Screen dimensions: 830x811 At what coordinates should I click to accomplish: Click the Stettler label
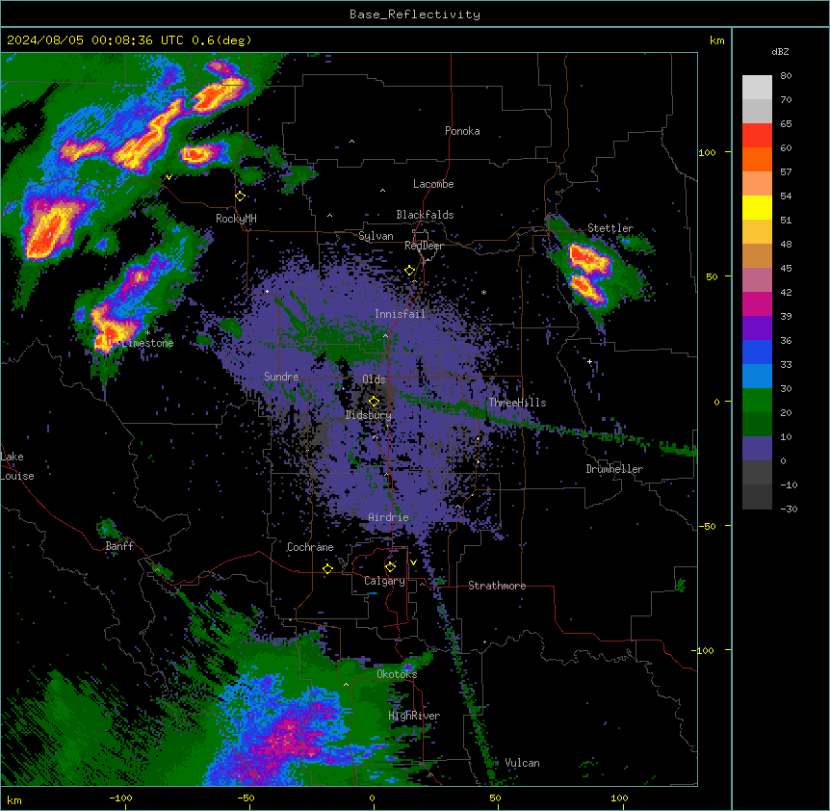coord(610,228)
